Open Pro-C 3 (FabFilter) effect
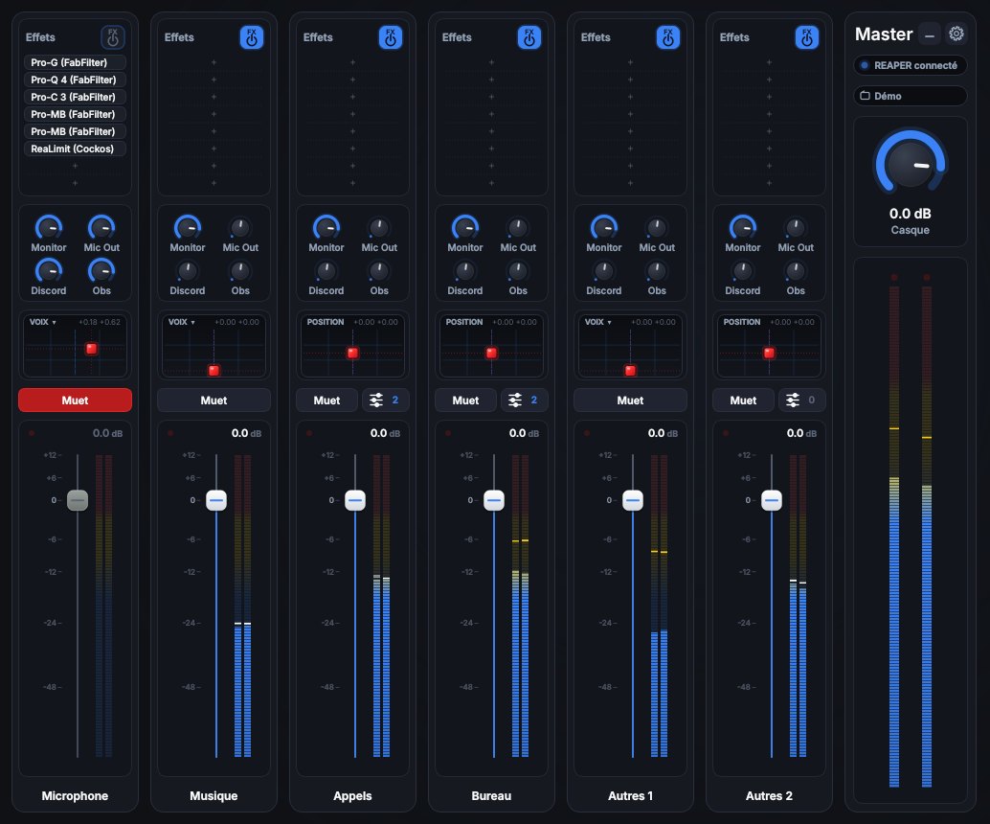 coord(75,97)
